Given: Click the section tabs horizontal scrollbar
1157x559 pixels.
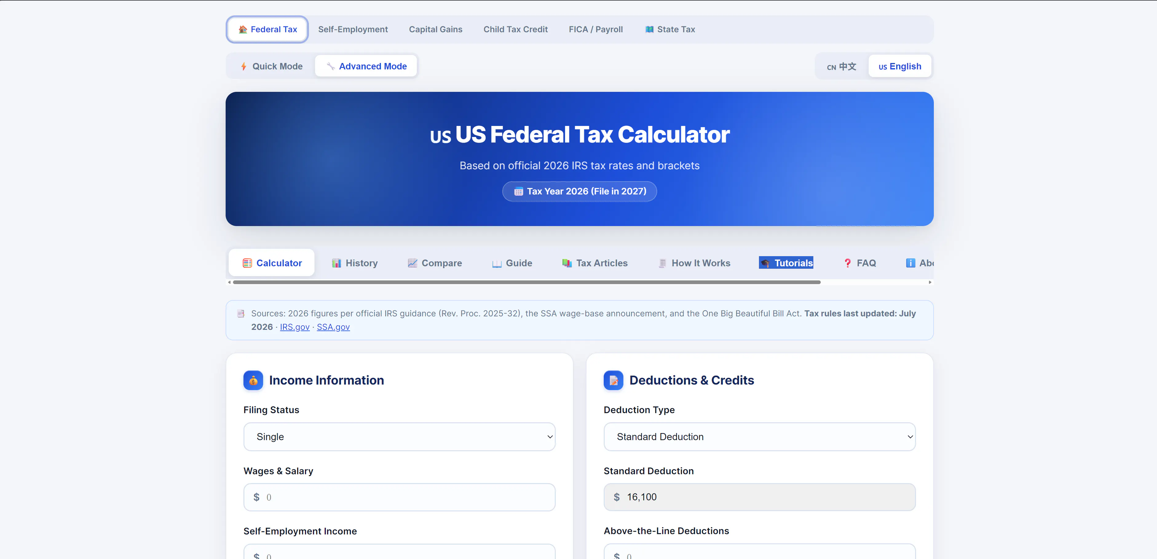Looking at the screenshot, I should pyautogui.click(x=527, y=282).
